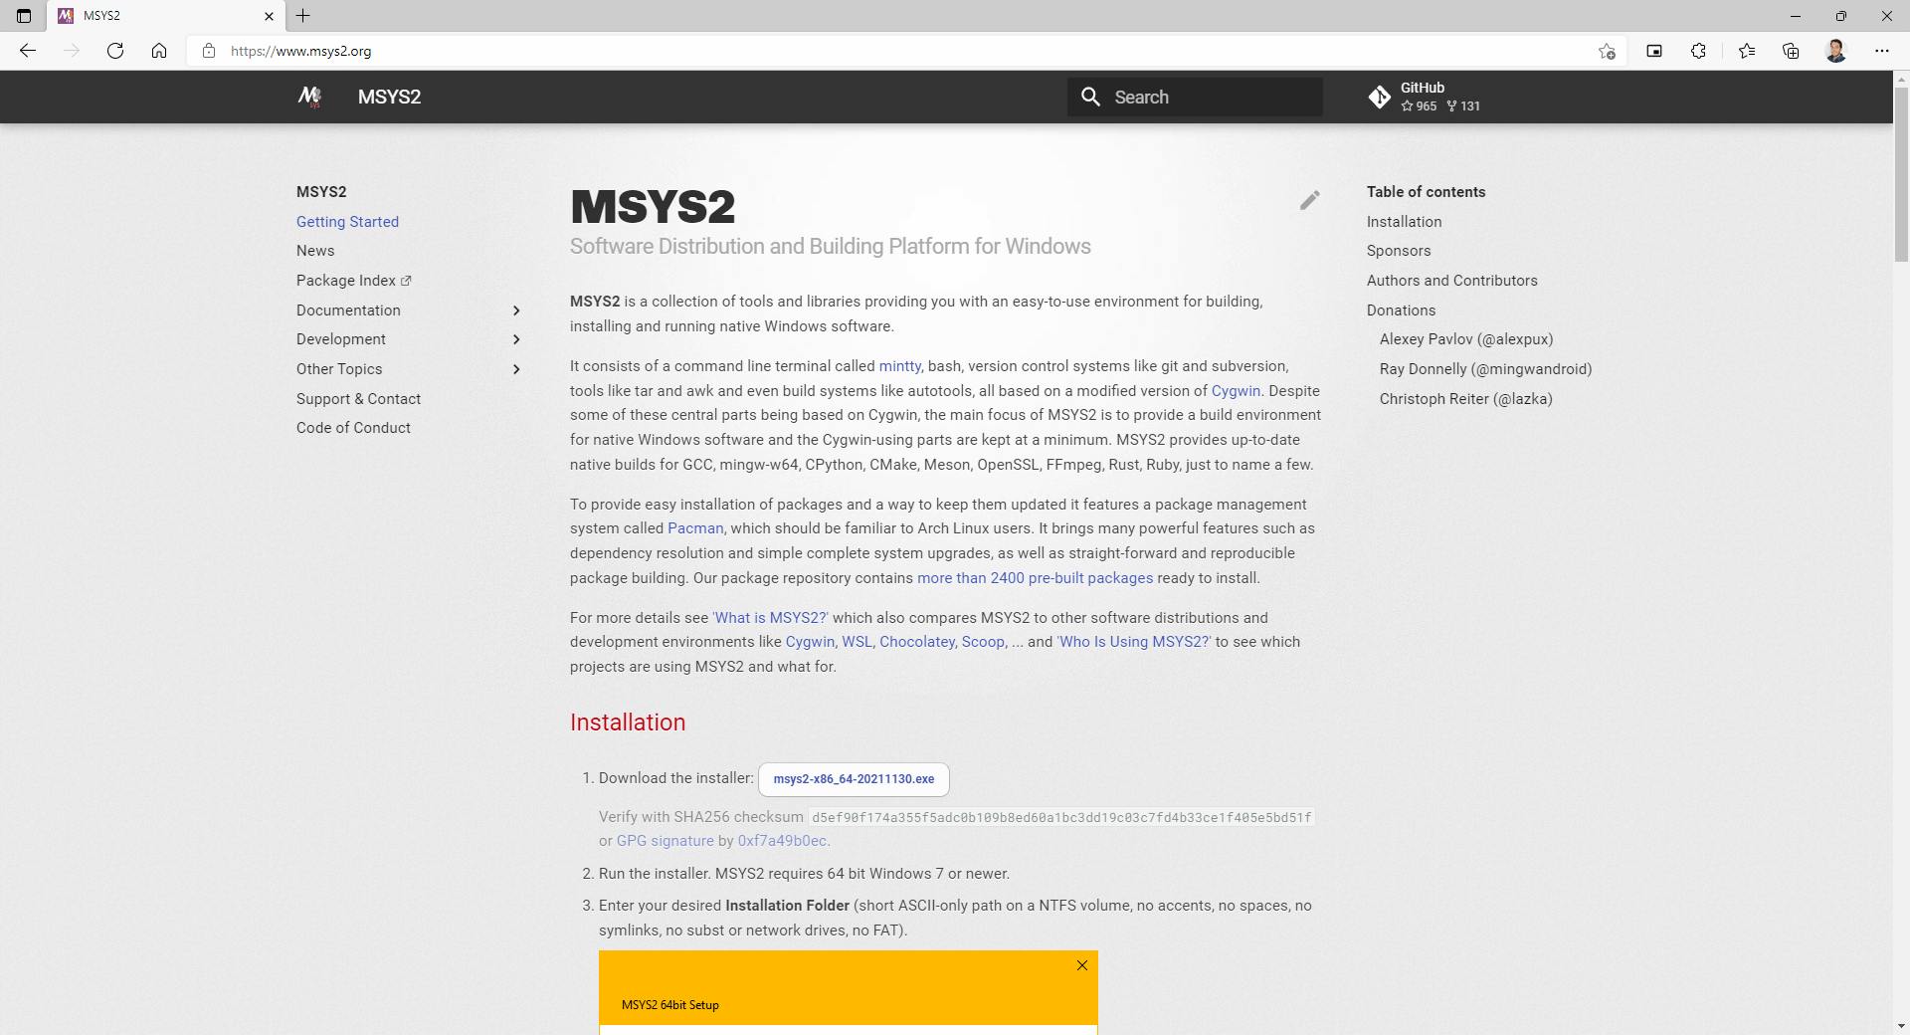Viewport: 1910px width, 1035px height.
Task: Reload the page with the refresh icon
Action: pos(115,51)
